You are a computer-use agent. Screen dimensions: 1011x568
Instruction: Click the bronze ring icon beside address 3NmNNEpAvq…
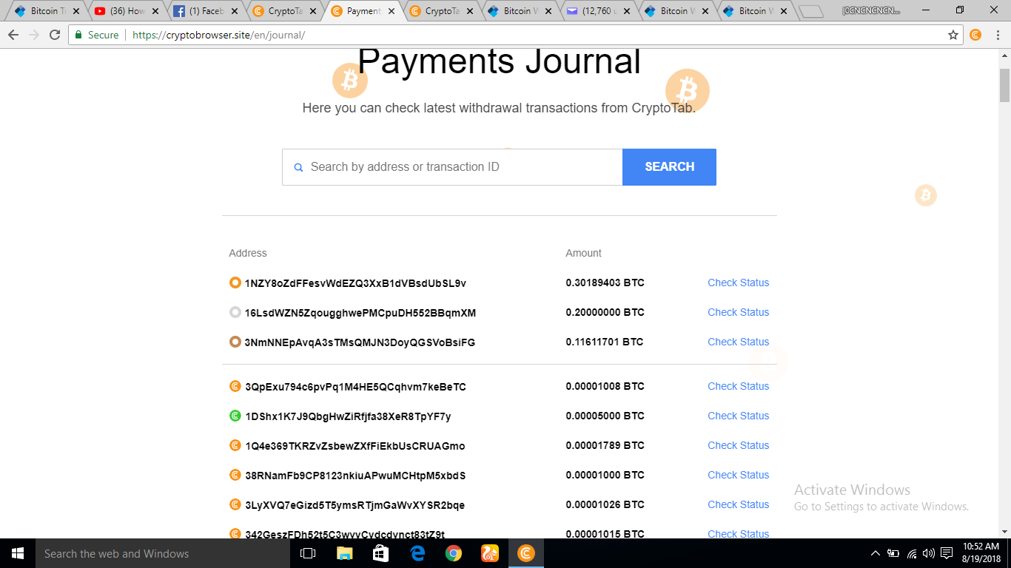point(235,342)
